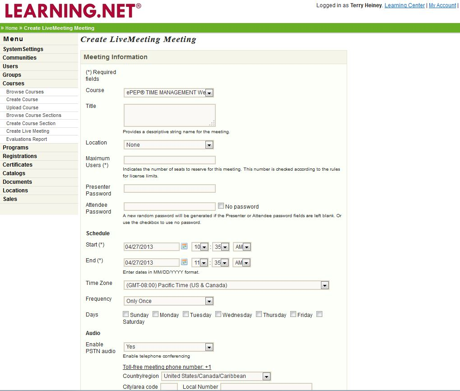Click the Home breadcrumb link
This screenshot has height=391, width=460.
[x=11, y=28]
